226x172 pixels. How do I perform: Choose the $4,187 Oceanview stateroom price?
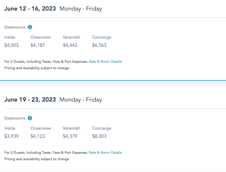click(x=38, y=45)
